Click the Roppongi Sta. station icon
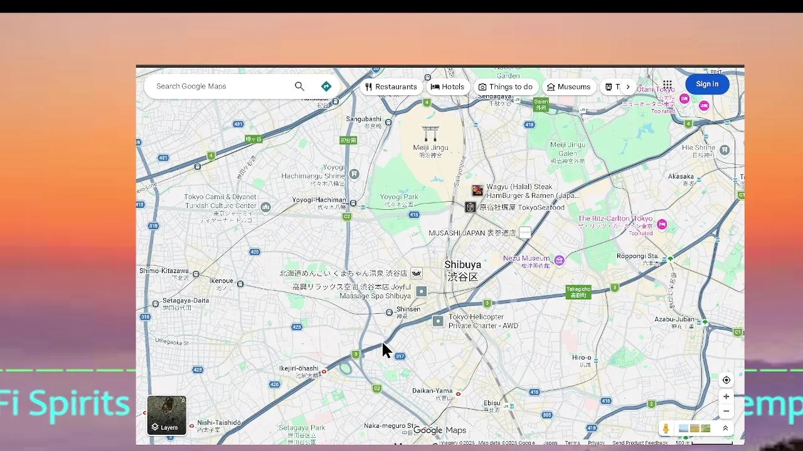Image resolution: width=803 pixels, height=451 pixels. tap(670, 259)
